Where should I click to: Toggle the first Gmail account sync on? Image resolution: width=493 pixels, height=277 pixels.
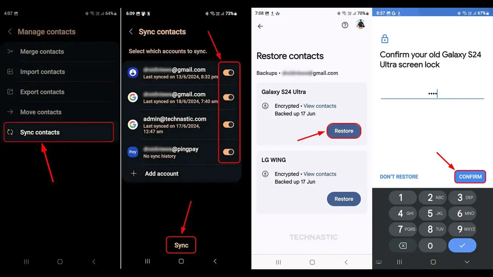click(229, 72)
